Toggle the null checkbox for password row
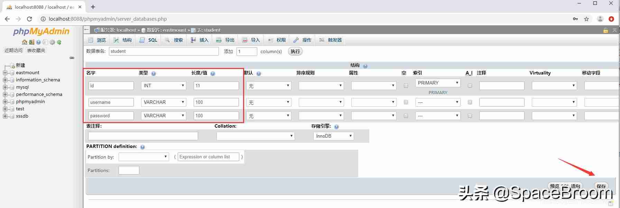Screen dimensions: 620x208 [x=406, y=116]
